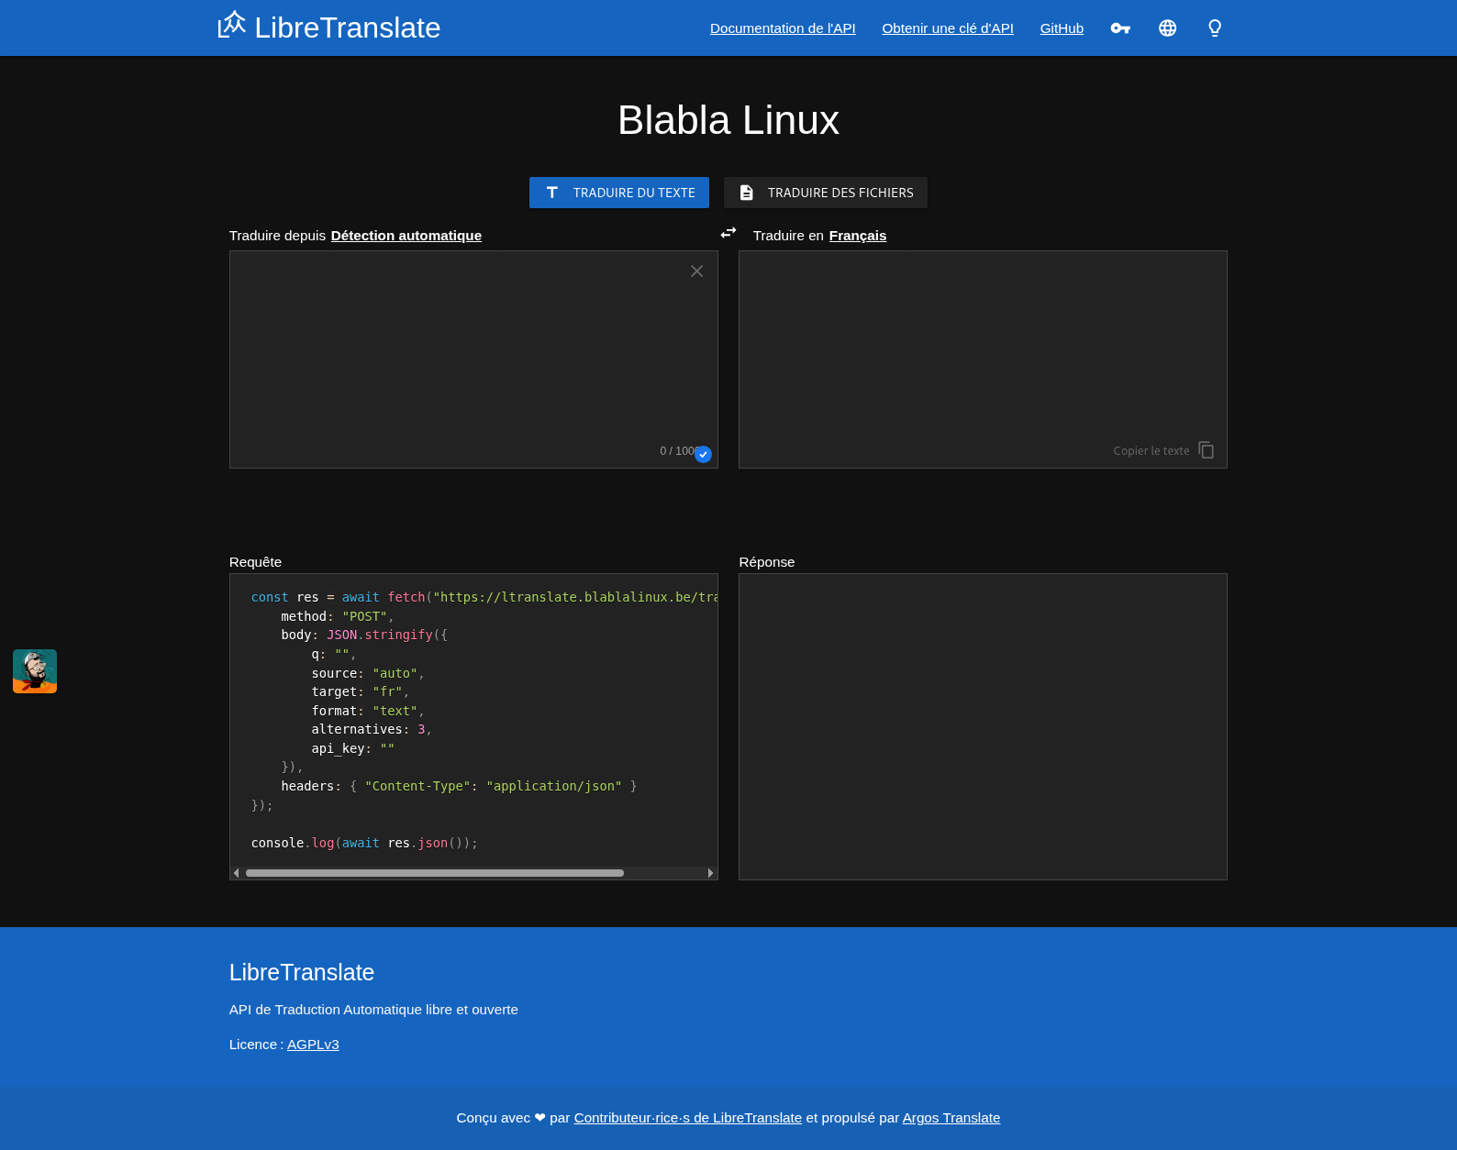Image resolution: width=1457 pixels, height=1150 pixels.
Task: Click the LibreTranslate logo icon
Action: tap(232, 25)
